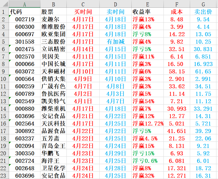Click the 浮赢54% cell
The image size is (218, 179).
pyautogui.click(x=148, y=101)
